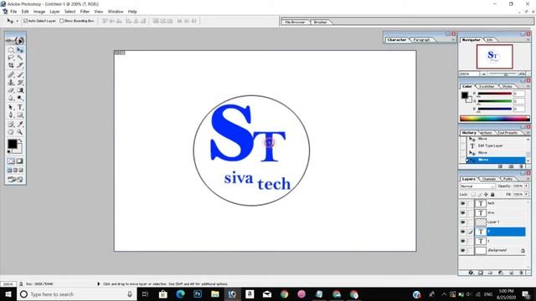Select the Type tool in toolbox
The width and height of the screenshot is (536, 301).
(x=20, y=107)
